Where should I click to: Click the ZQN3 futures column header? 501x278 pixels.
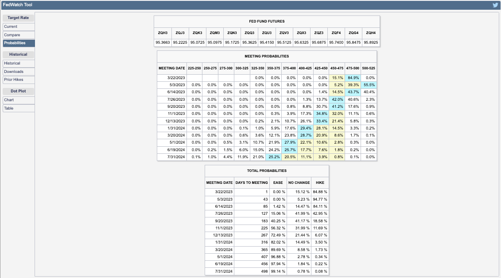(232, 33)
